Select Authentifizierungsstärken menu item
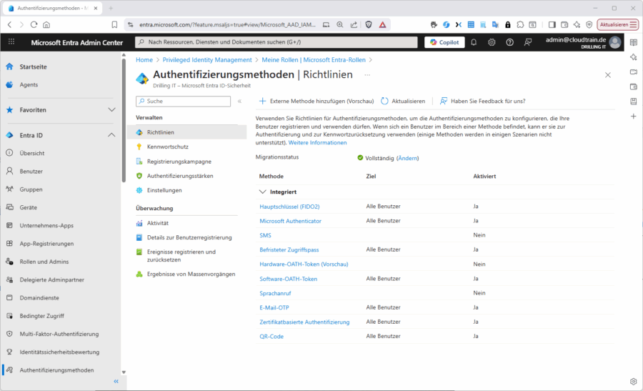The width and height of the screenshot is (643, 391). (x=179, y=176)
